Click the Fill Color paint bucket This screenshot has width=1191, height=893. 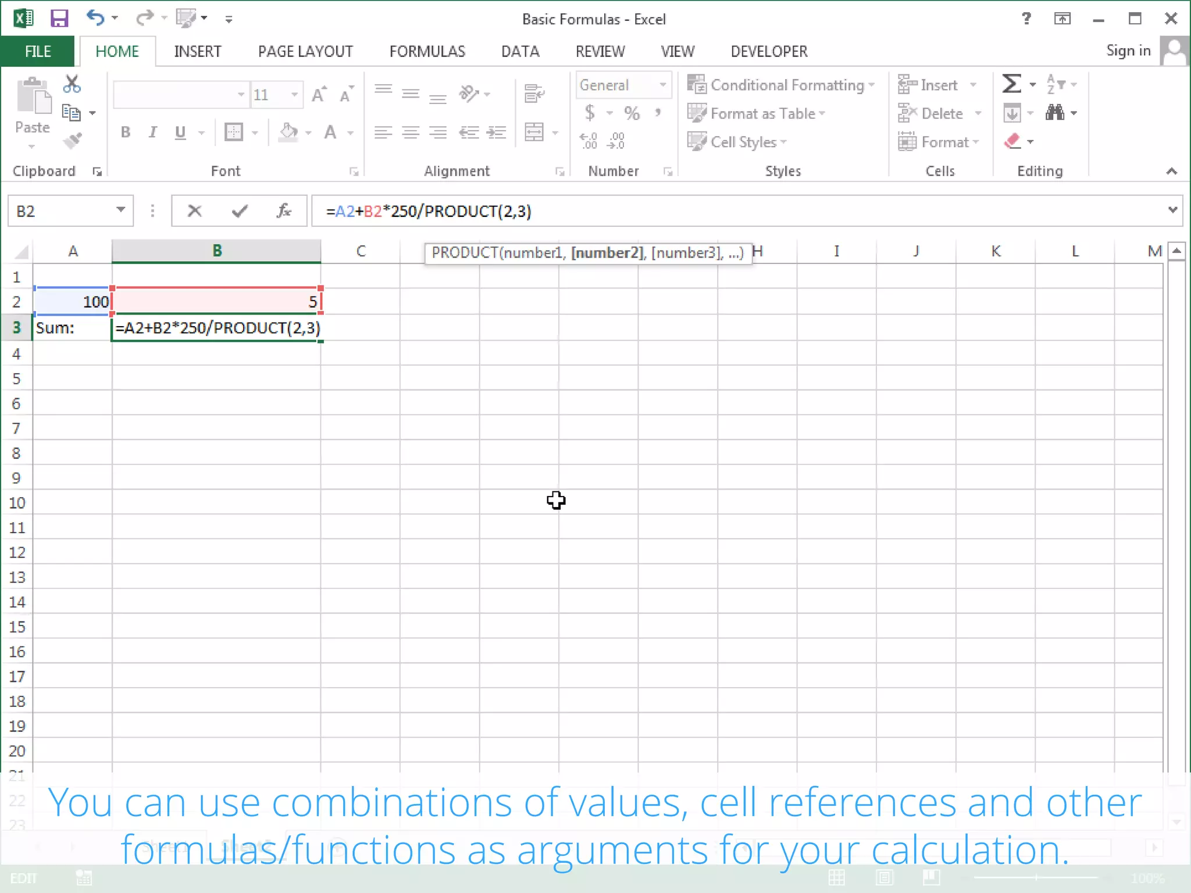click(288, 133)
